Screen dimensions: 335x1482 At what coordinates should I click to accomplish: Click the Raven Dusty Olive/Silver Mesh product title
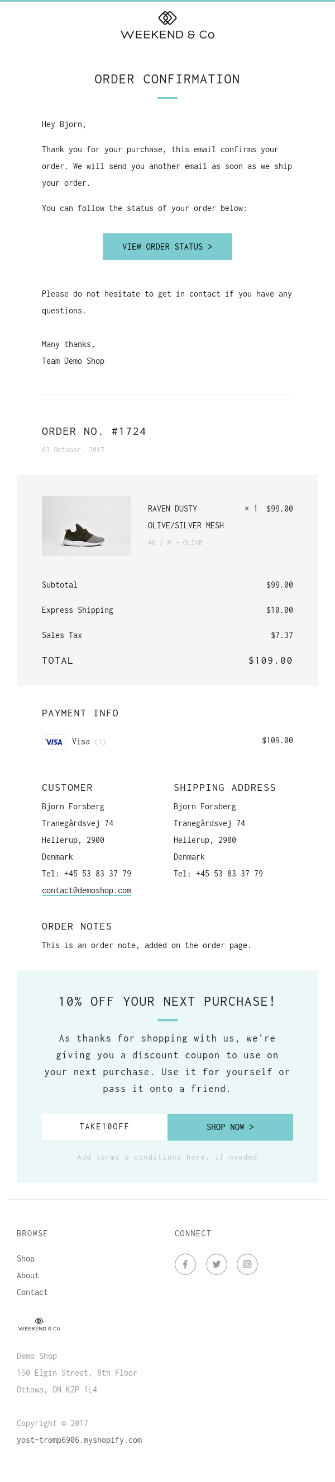(x=185, y=517)
